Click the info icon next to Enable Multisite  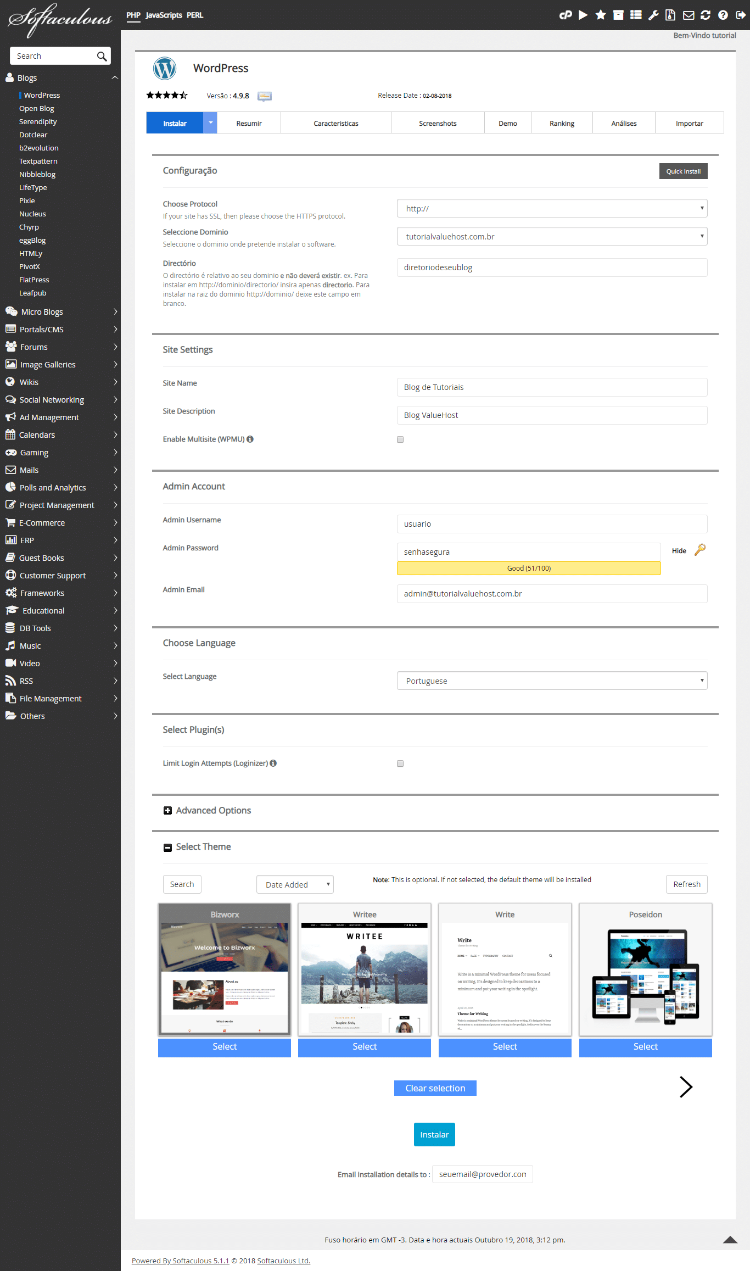tap(250, 439)
